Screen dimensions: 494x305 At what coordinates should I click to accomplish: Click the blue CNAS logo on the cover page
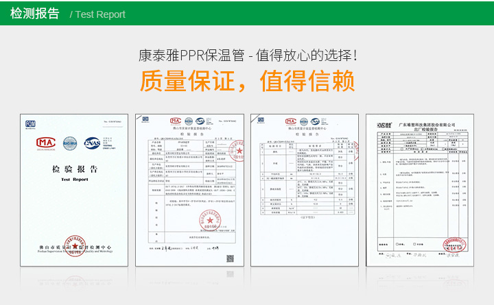(91, 143)
